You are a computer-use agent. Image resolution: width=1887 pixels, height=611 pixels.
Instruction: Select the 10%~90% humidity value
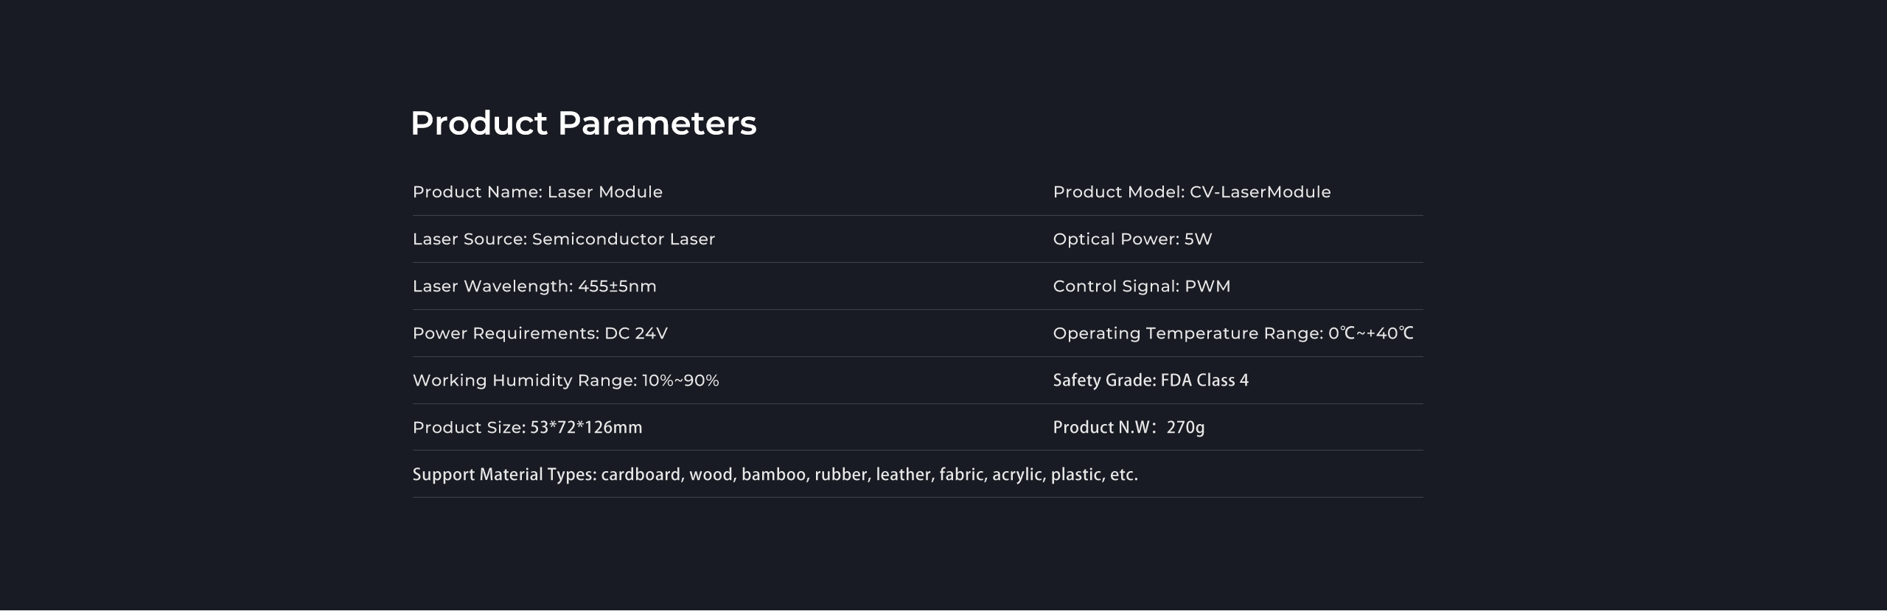tap(680, 381)
